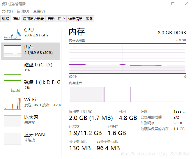193x159 pixels.
Task: Click the 分页缓冲池 label
Action: tap(78, 142)
